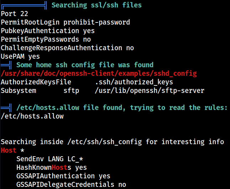
Task: Click the 'PermitEmptyPasswords no' line
Action: click(46, 40)
